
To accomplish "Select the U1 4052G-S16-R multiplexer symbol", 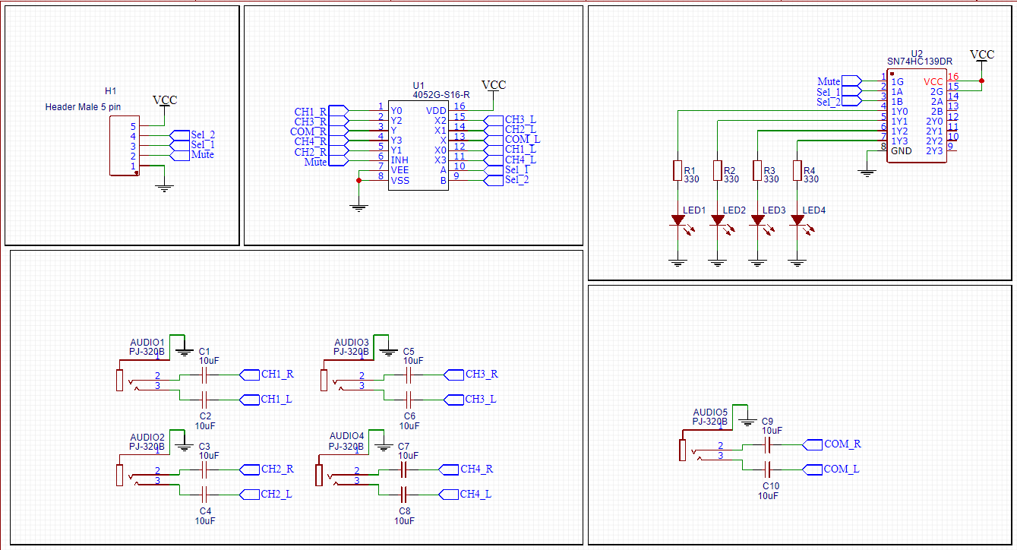I will (x=418, y=144).
